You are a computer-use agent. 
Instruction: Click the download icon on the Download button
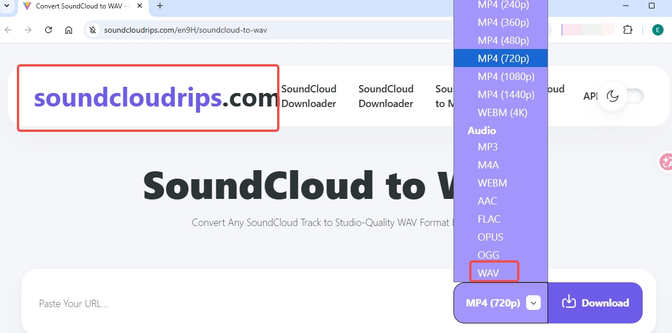click(x=570, y=303)
